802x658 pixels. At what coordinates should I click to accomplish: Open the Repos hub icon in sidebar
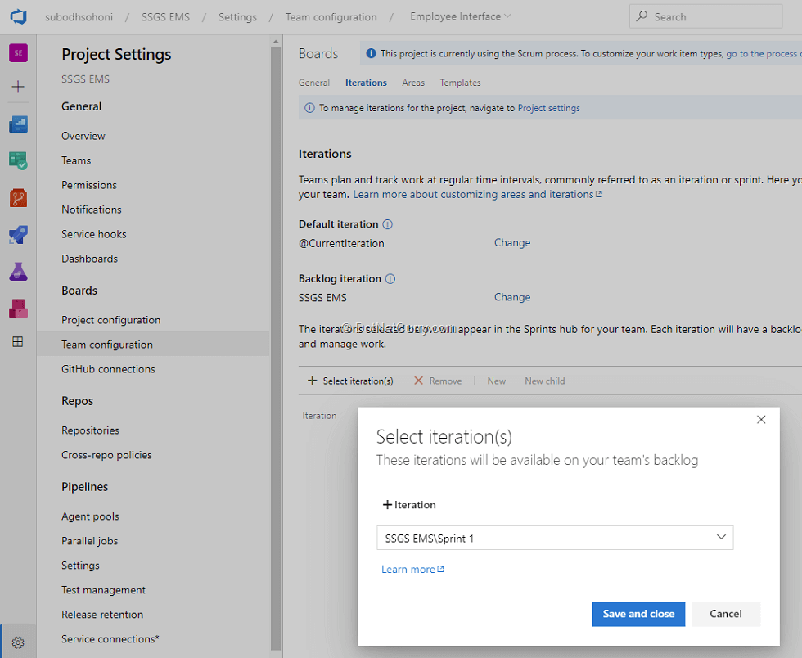click(18, 197)
